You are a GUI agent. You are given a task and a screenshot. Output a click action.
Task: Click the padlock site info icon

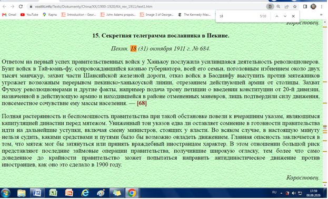(x=31, y=6)
